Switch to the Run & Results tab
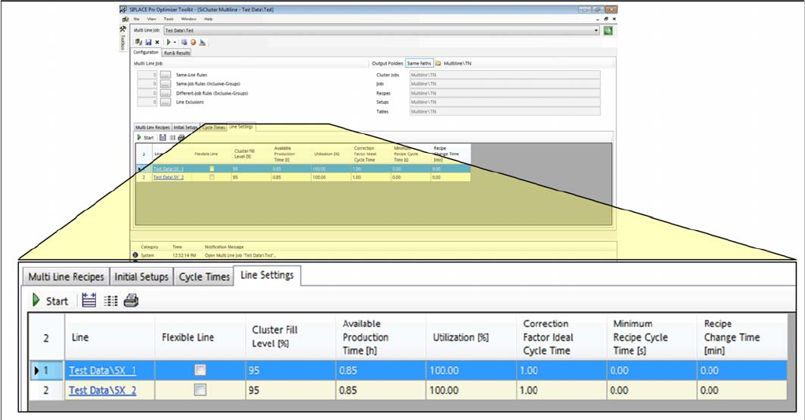805x420 pixels. [x=176, y=53]
